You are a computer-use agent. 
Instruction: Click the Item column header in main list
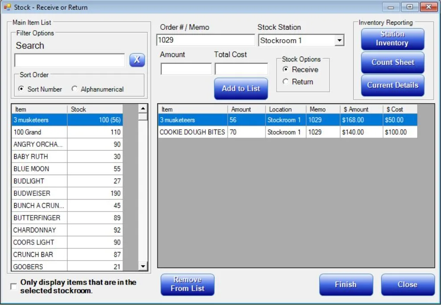click(39, 109)
